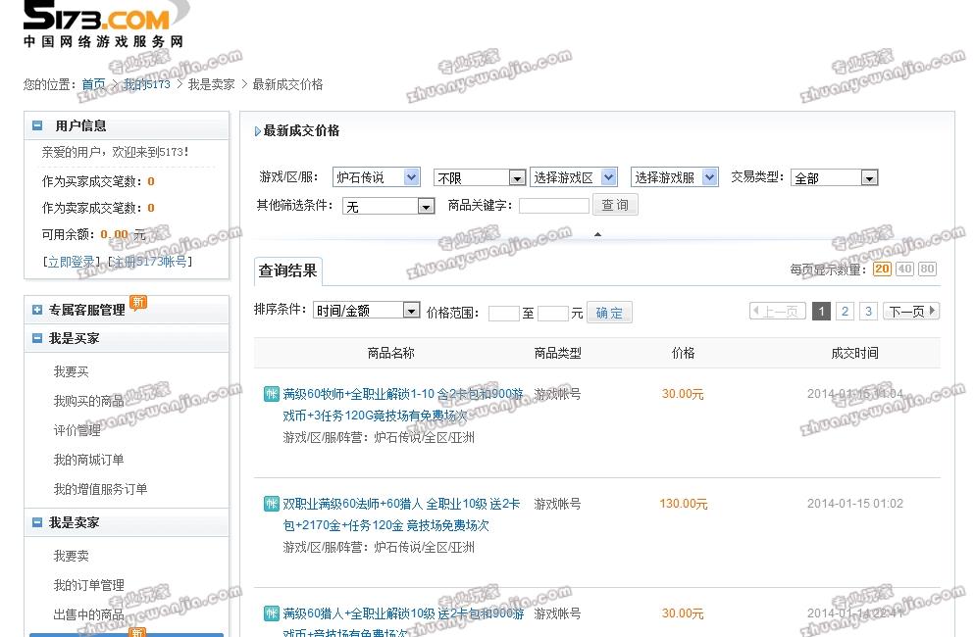Expand the 专属客服管理 plus icon
Screen dimensions: 975x637
(37, 310)
